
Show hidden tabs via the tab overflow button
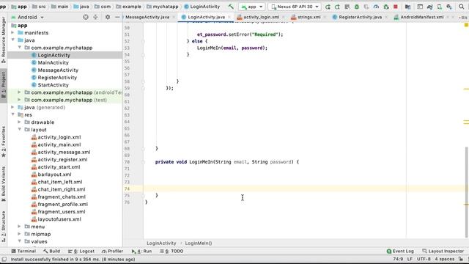[464, 18]
